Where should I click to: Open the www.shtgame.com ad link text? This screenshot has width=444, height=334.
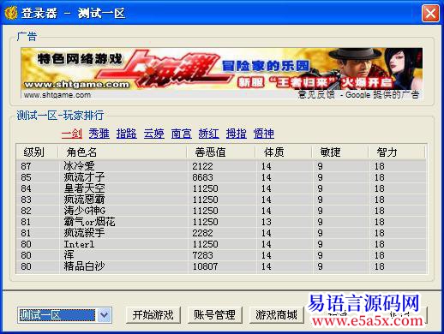point(57,95)
